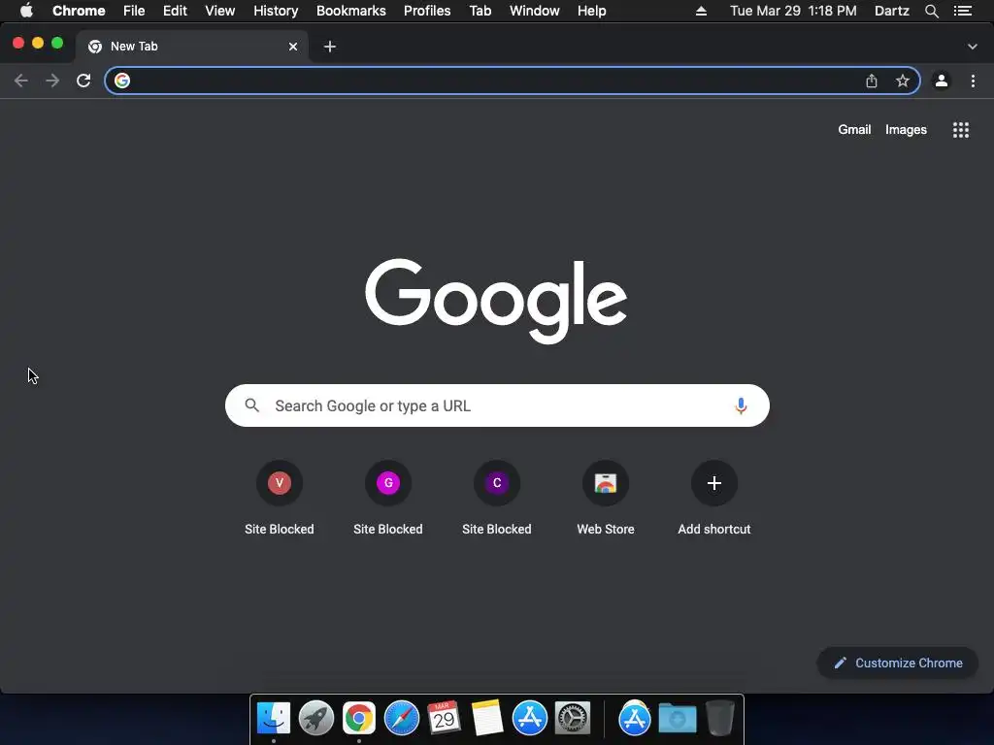The height and width of the screenshot is (745, 994).
Task: Open the History menu
Action: 276,11
